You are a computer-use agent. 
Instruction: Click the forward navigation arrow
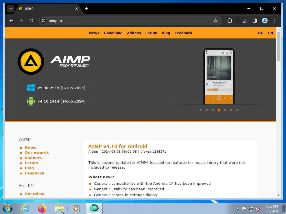tap(21, 21)
